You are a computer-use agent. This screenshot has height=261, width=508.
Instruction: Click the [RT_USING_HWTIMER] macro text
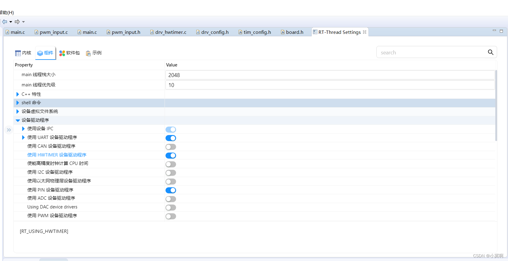(44, 231)
